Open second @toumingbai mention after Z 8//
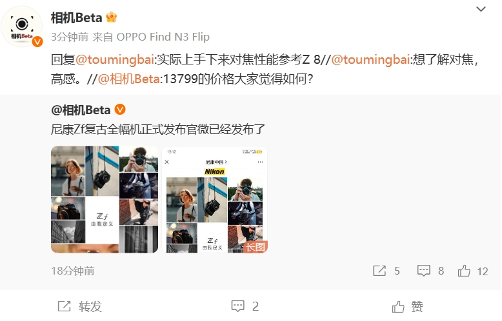 371,60
